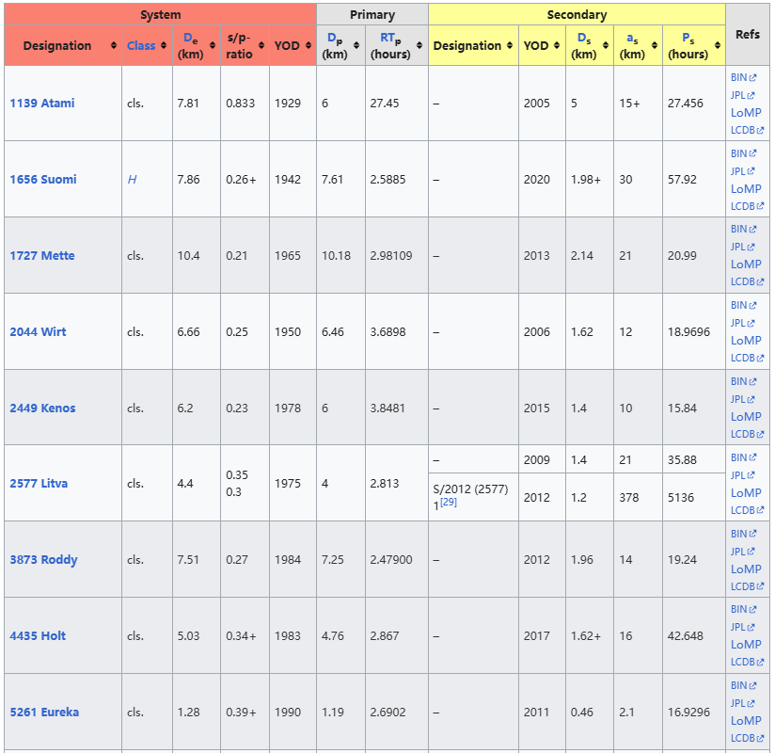775x753 pixels.
Task: Sort by as semi-major axis column
Action: 655,46
